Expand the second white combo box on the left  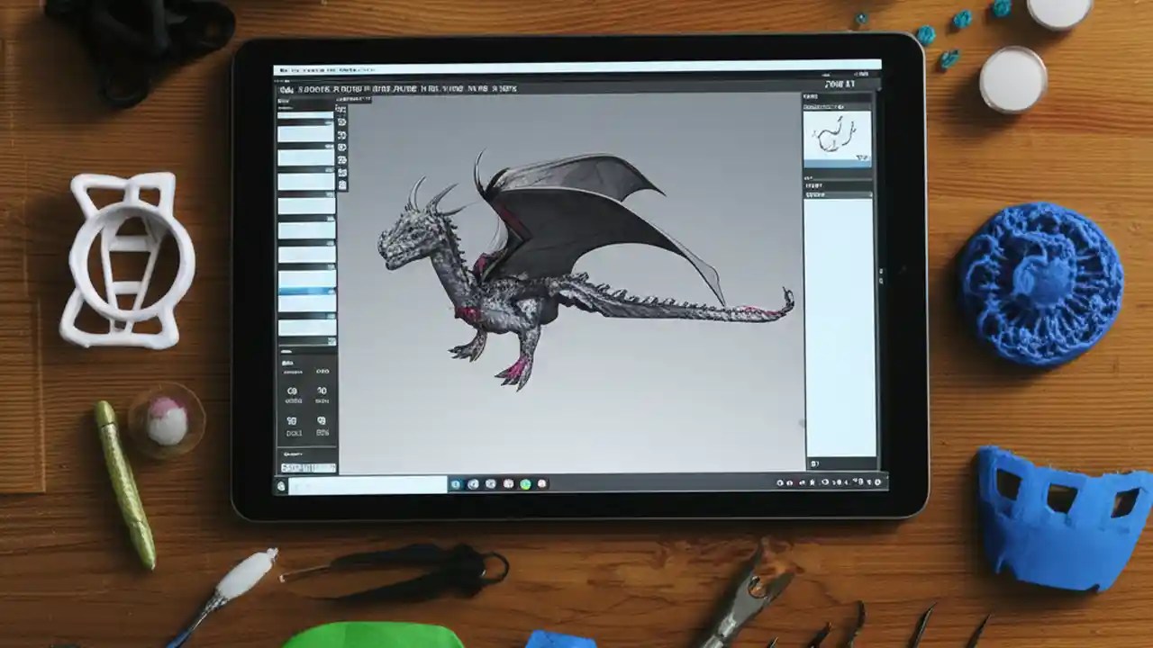[x=306, y=133]
